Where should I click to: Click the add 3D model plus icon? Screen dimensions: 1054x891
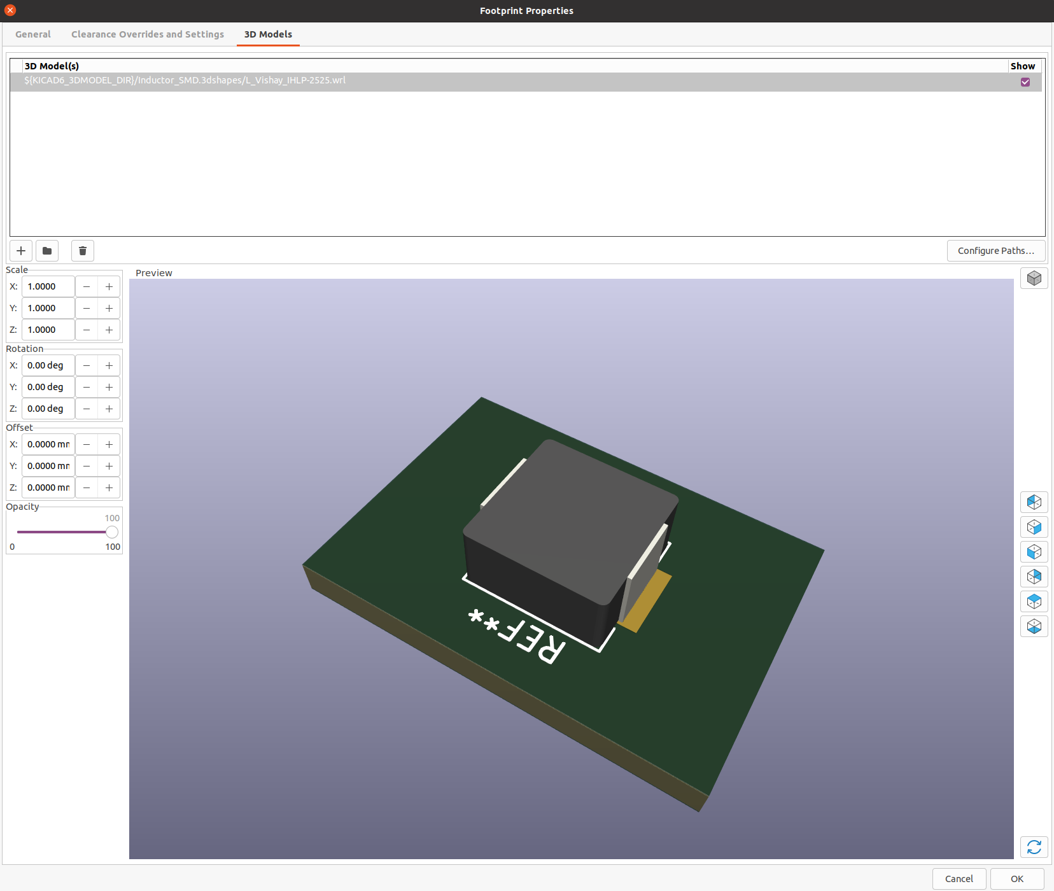(x=21, y=251)
